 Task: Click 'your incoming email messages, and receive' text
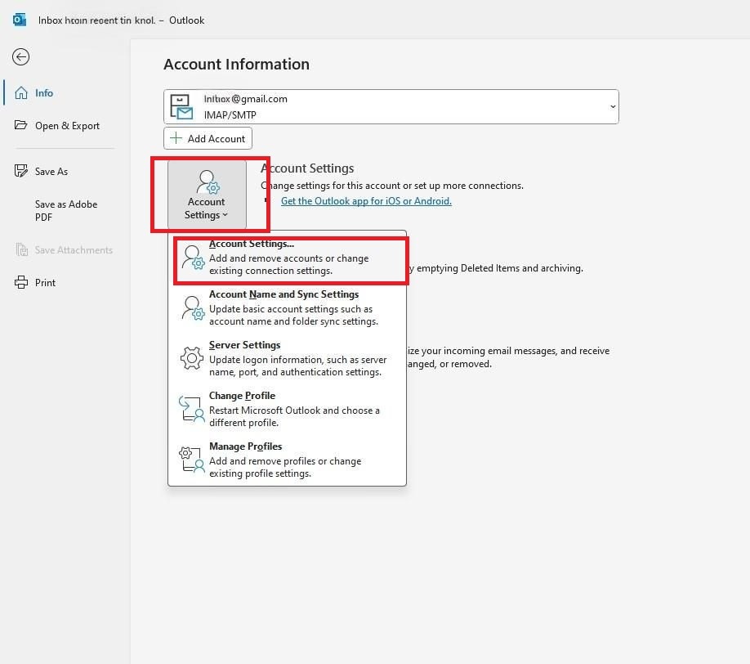516,351
